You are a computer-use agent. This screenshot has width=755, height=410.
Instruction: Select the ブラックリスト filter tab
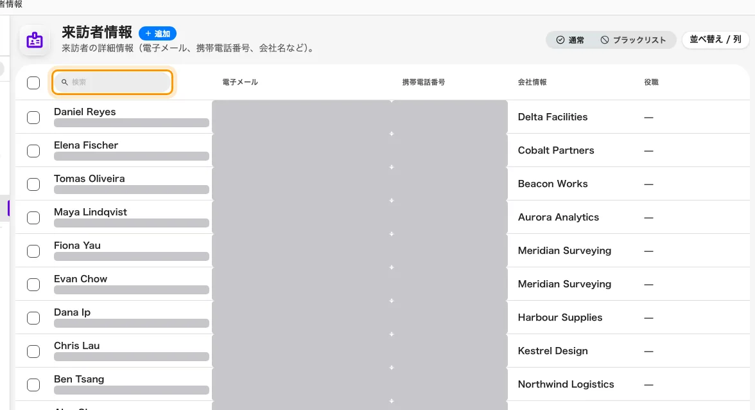point(633,40)
